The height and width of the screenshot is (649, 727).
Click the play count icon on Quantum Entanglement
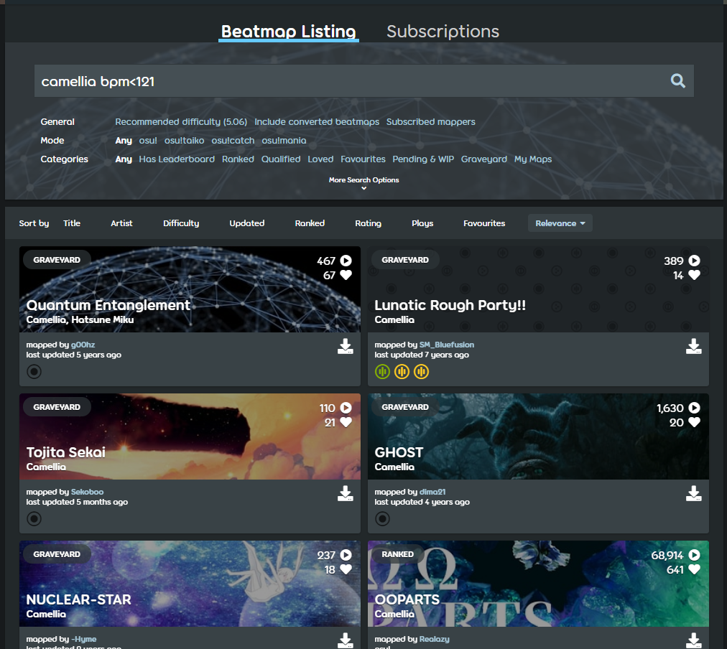click(x=346, y=261)
